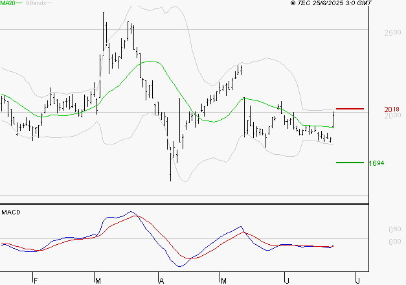Click the MACD panel label
This screenshot has width=406, height=285.
click(x=11, y=212)
